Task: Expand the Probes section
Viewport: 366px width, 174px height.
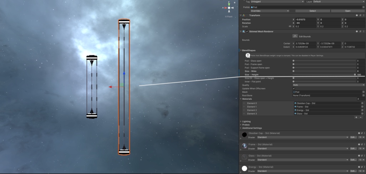Action: 241,125
